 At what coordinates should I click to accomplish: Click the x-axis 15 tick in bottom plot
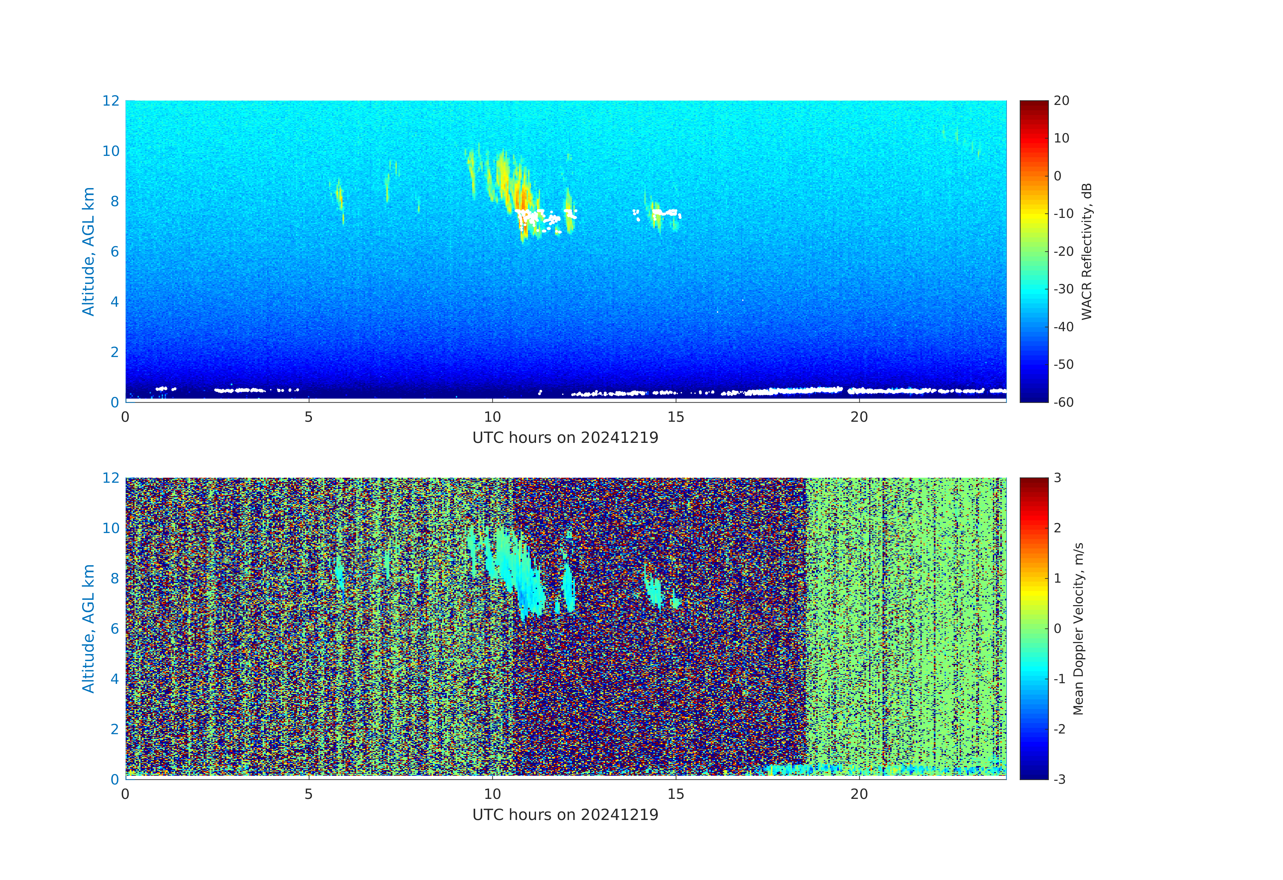click(676, 794)
